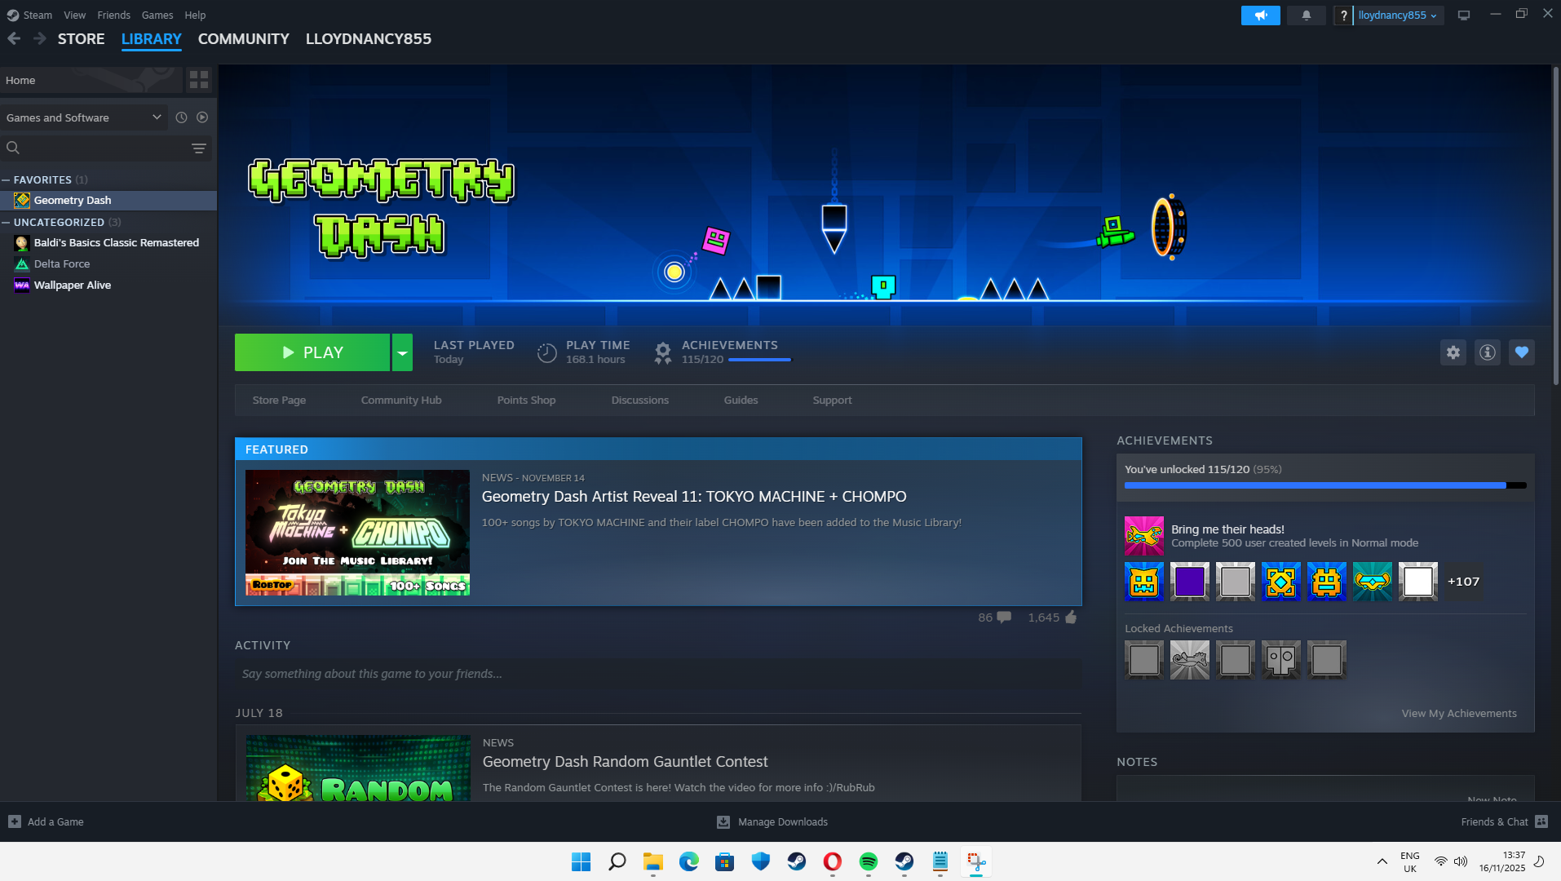The image size is (1561, 881).
Task: Switch library to grid view icon
Action: tap(197, 79)
